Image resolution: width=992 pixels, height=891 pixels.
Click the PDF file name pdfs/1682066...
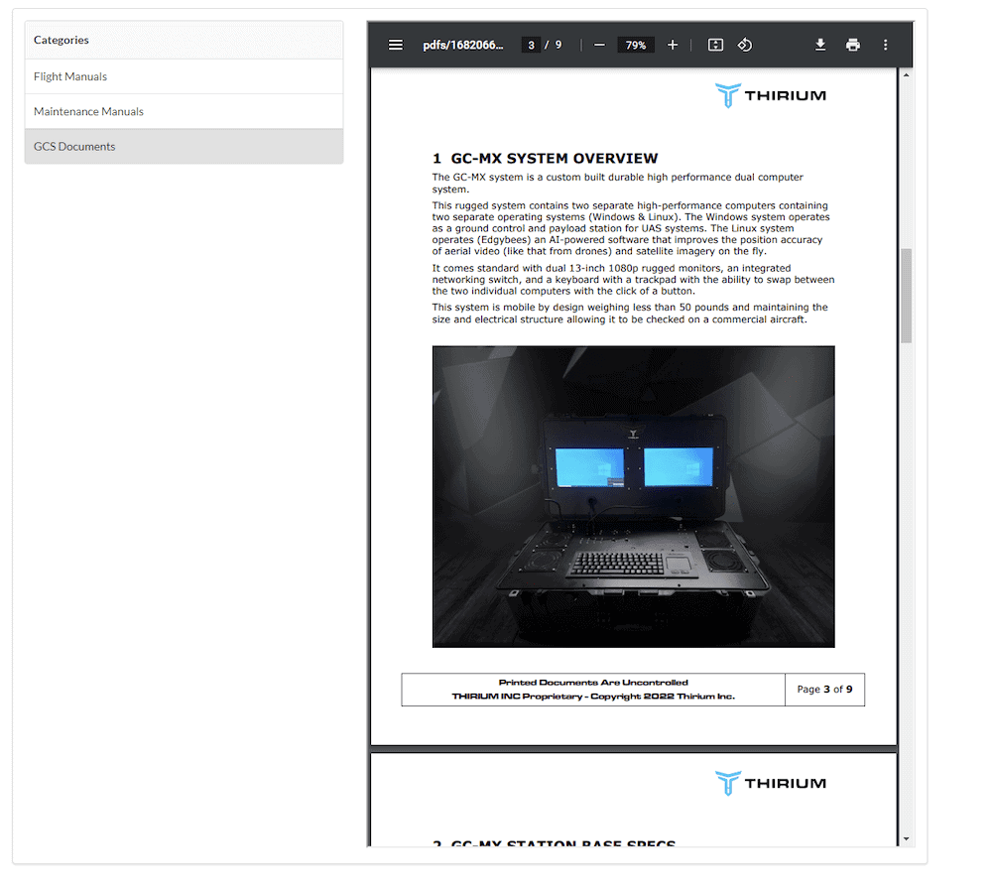click(x=463, y=45)
